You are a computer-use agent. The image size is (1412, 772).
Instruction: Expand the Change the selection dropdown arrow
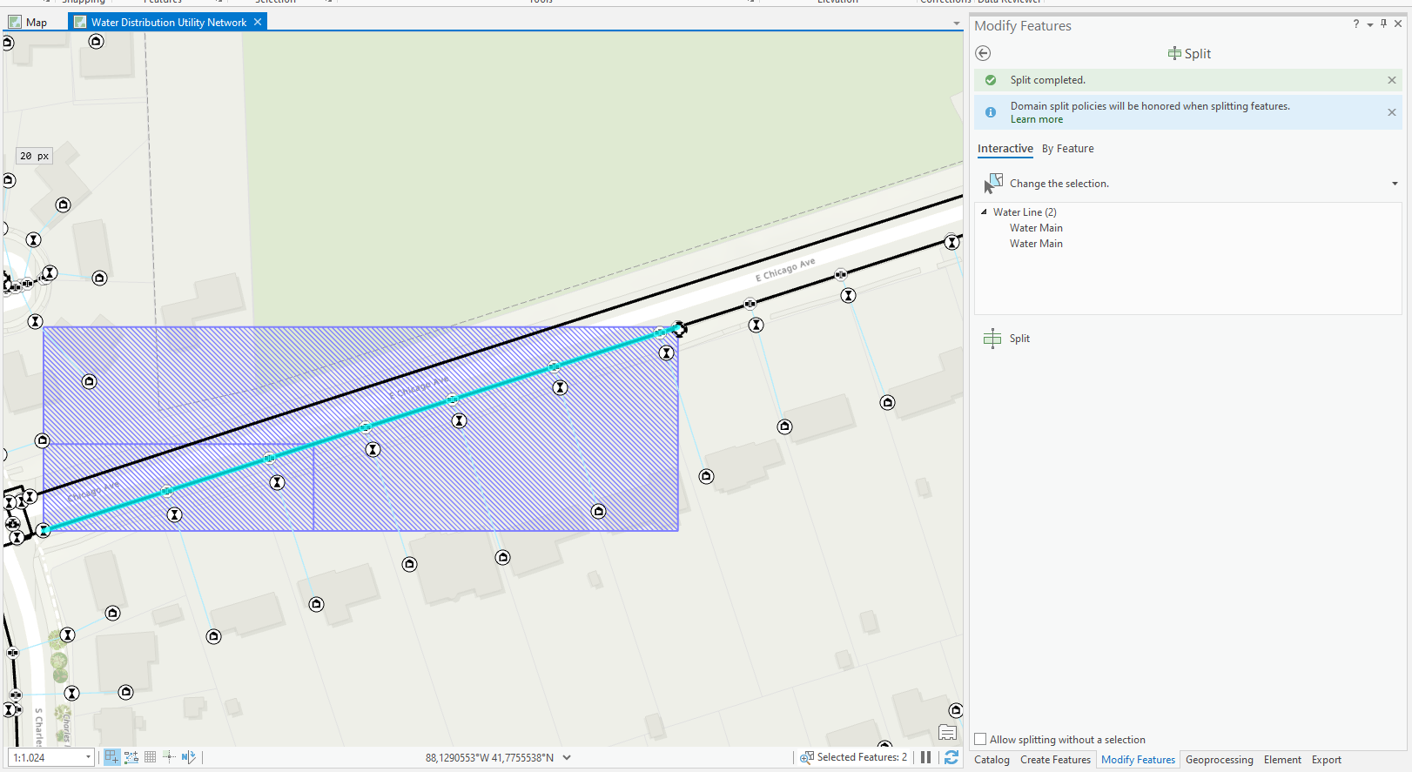click(1395, 184)
